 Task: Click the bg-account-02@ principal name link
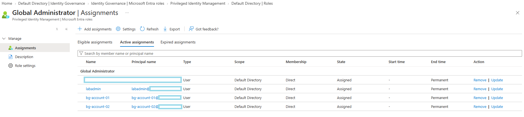145,106
